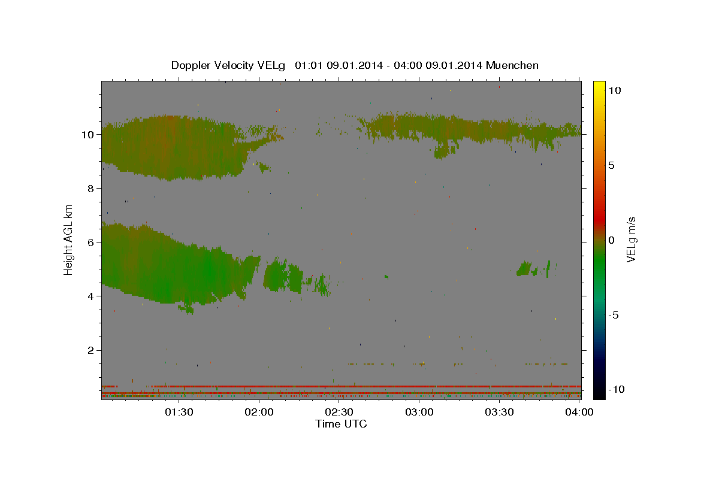719x479 pixels.
Task: Click the red ground clutter line at plot bottom
Action: point(341,386)
